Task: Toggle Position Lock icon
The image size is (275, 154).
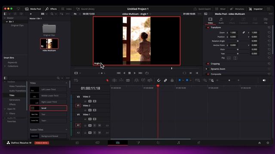Action: click(172, 80)
